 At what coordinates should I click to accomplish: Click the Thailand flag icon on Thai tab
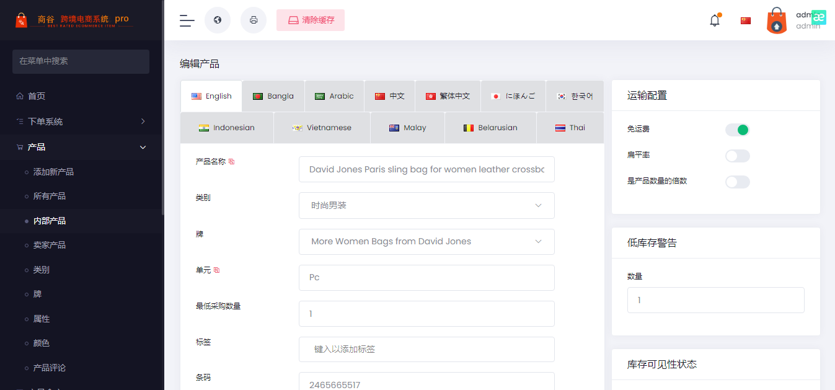coord(560,128)
